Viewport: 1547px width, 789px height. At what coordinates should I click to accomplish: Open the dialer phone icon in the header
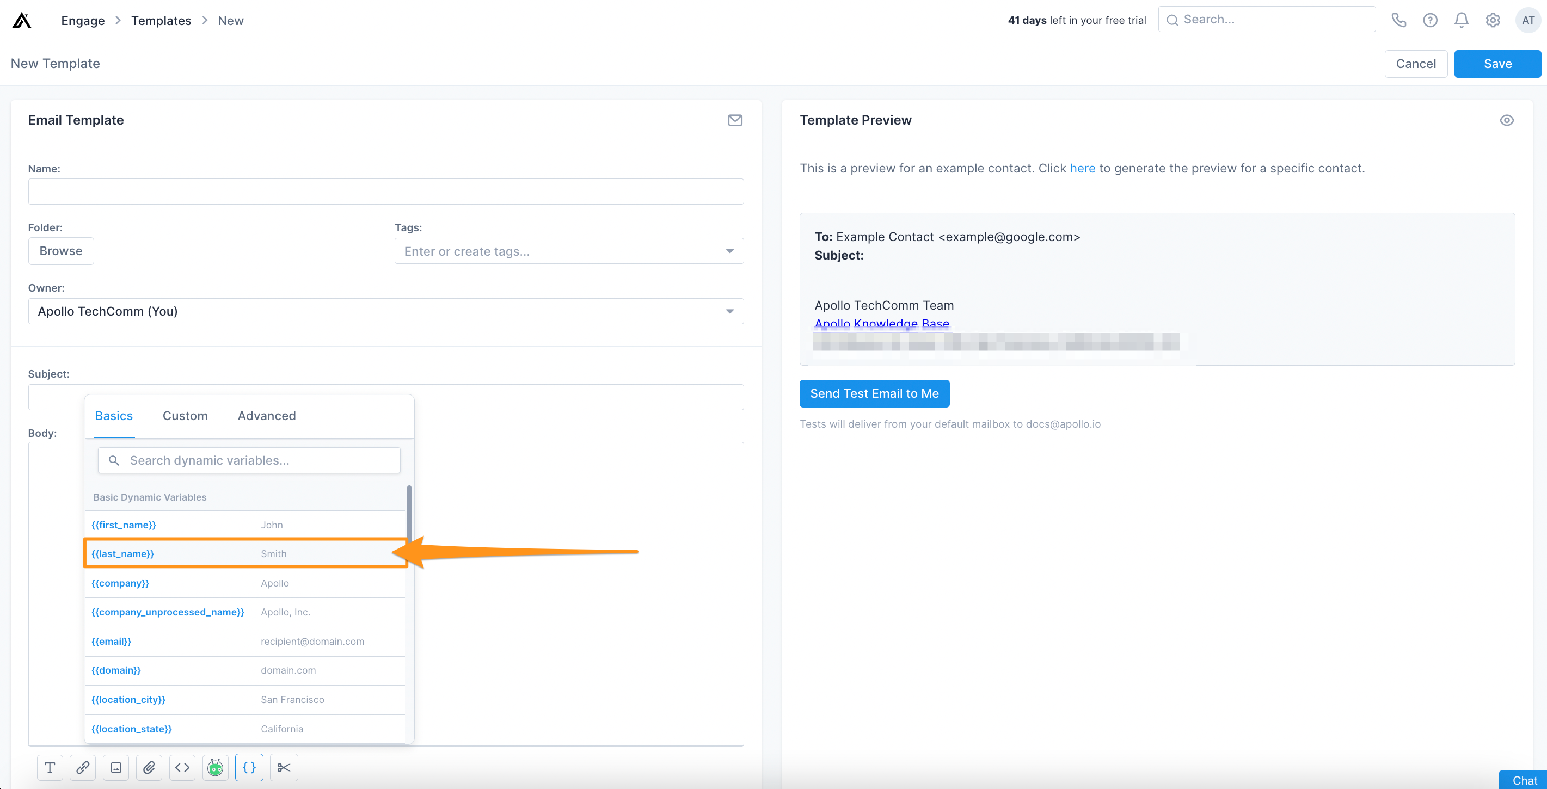point(1398,20)
